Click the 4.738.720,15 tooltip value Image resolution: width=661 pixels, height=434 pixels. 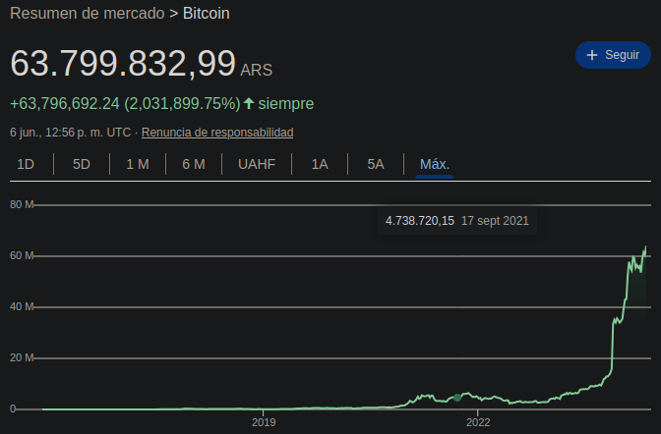coord(420,221)
